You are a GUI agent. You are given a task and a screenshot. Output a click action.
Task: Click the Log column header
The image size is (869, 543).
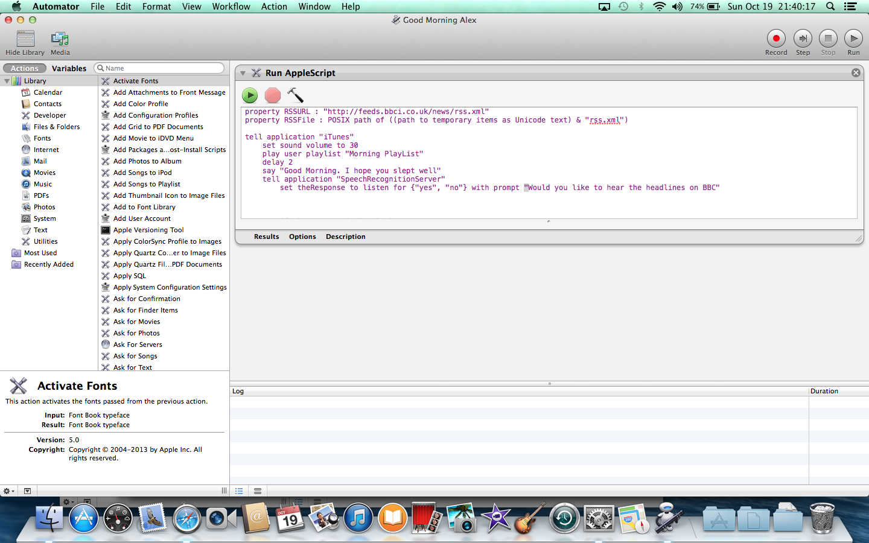coord(519,391)
